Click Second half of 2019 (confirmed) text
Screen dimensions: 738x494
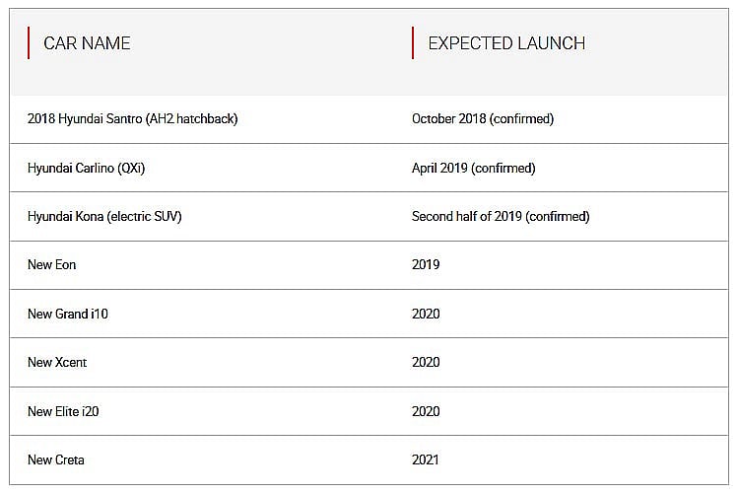[x=501, y=217]
